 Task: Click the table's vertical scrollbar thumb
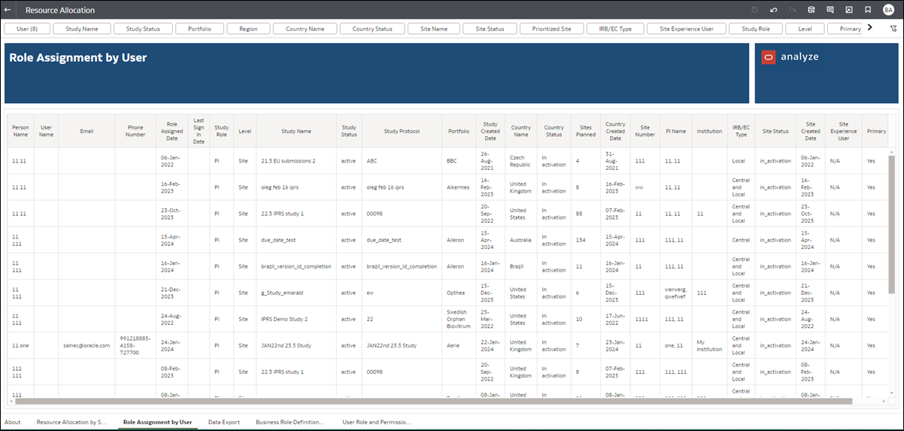[x=893, y=226]
